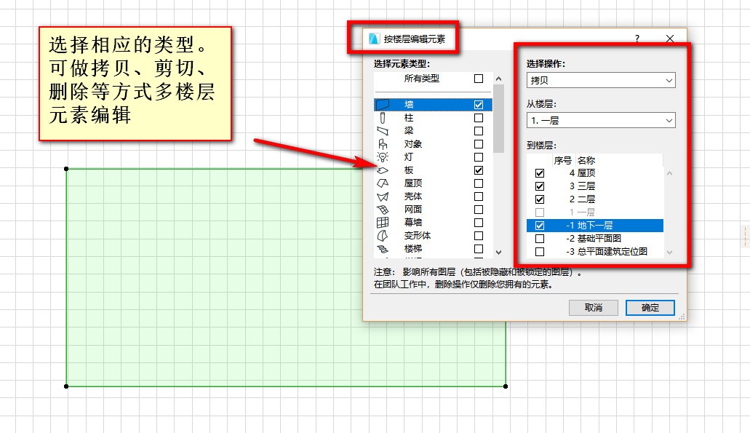Uncheck the 板 slab checkbox
Viewport: 750px width, 433px height.
point(479,170)
